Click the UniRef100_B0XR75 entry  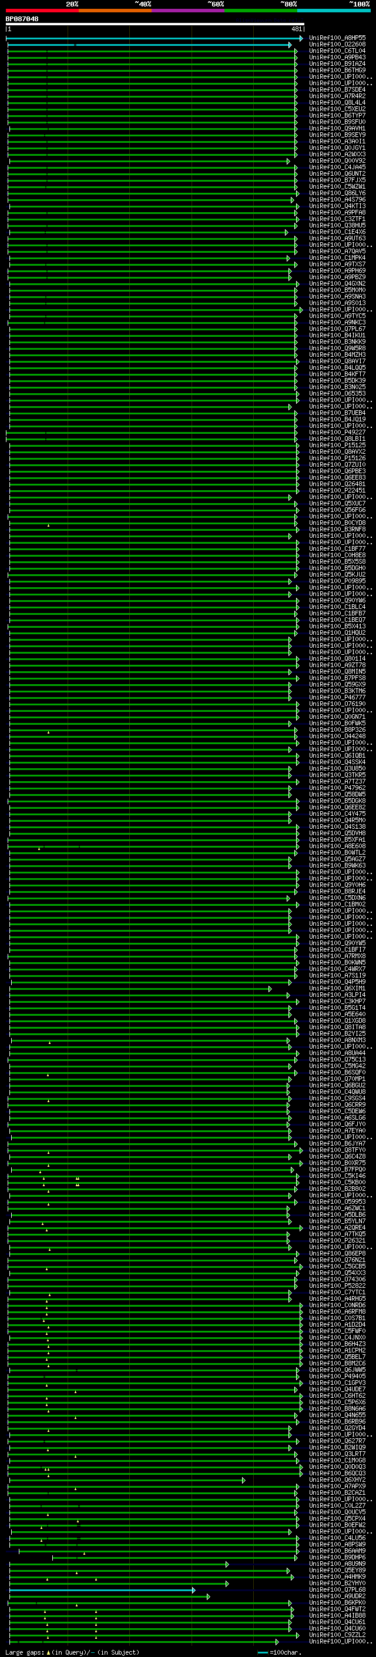[x=337, y=1162]
